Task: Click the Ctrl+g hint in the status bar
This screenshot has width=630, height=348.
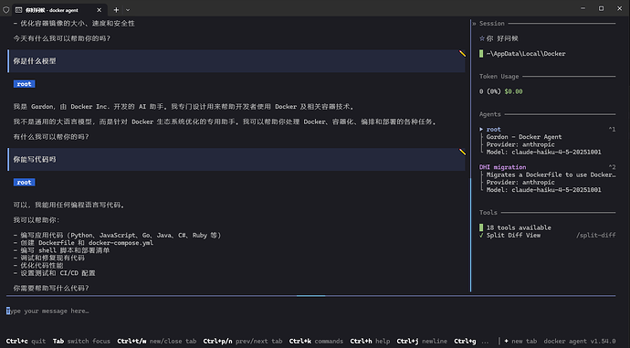Action: point(465,342)
